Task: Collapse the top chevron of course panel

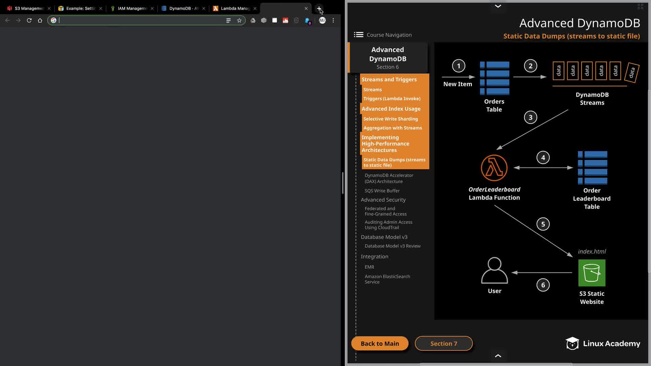Action: click(x=498, y=6)
